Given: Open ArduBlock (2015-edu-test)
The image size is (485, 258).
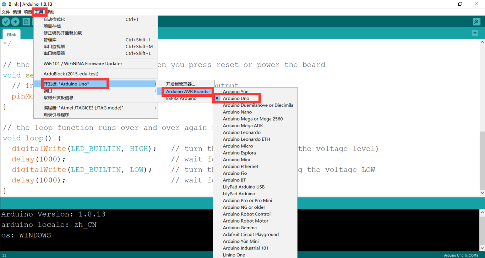Looking at the screenshot, I should click(x=96, y=74).
